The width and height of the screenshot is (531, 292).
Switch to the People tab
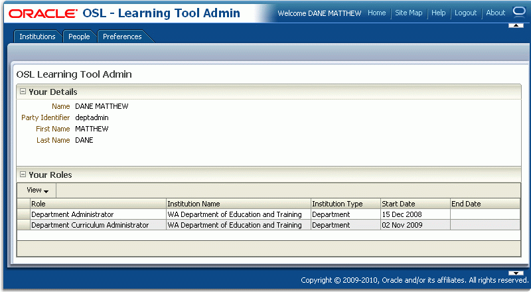tap(79, 36)
